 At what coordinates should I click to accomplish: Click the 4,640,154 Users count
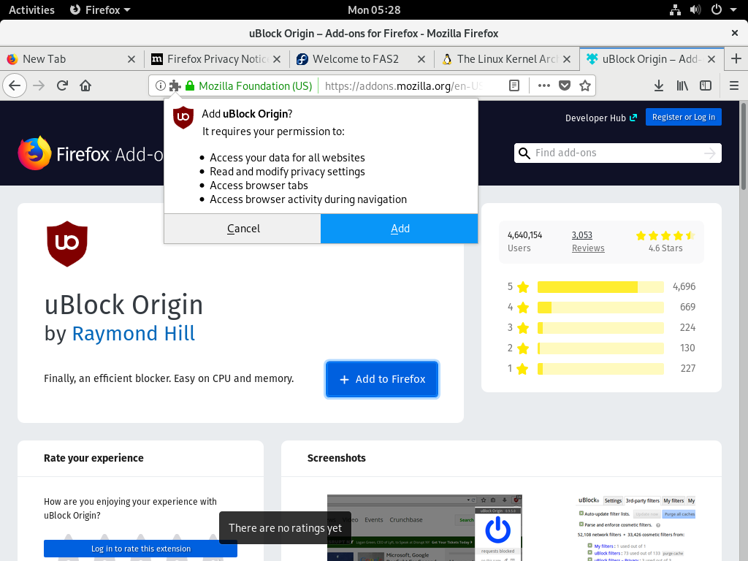[x=524, y=241]
